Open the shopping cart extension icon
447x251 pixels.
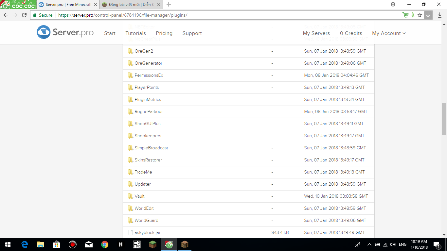[x=405, y=15]
